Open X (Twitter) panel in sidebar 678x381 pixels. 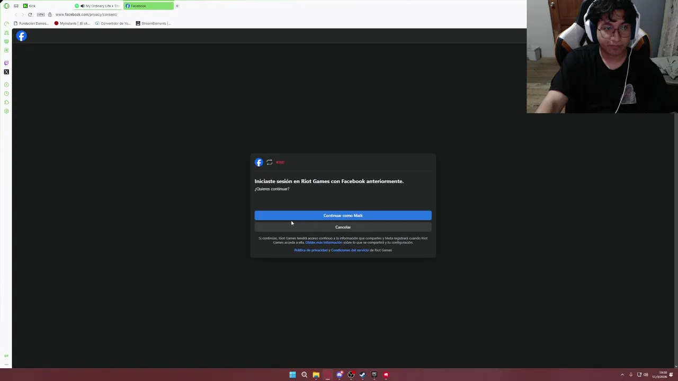[6, 72]
